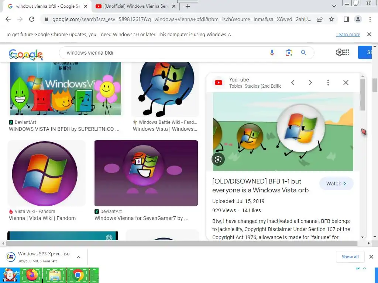Open the BFB 1-1 Windows Vista orb title
Screen dimensions: 378x283
point(260,186)
